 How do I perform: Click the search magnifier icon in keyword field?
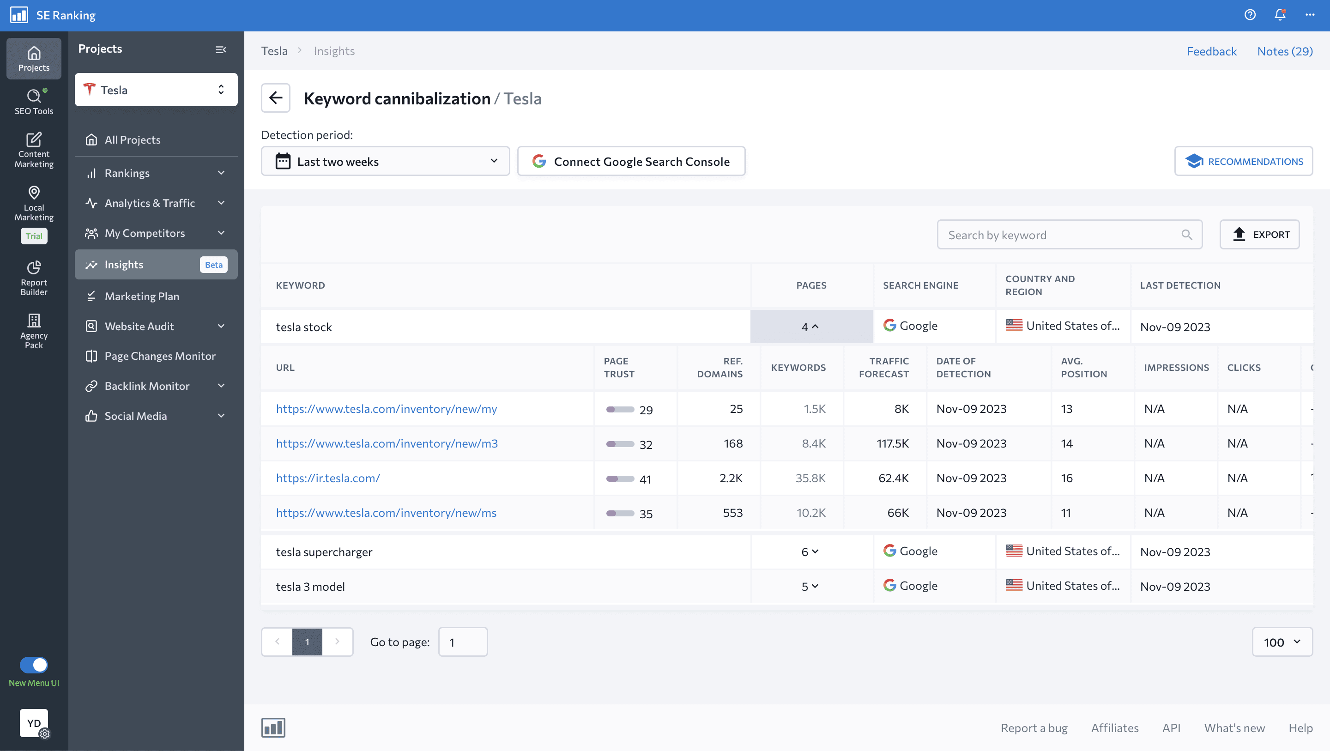click(1186, 235)
